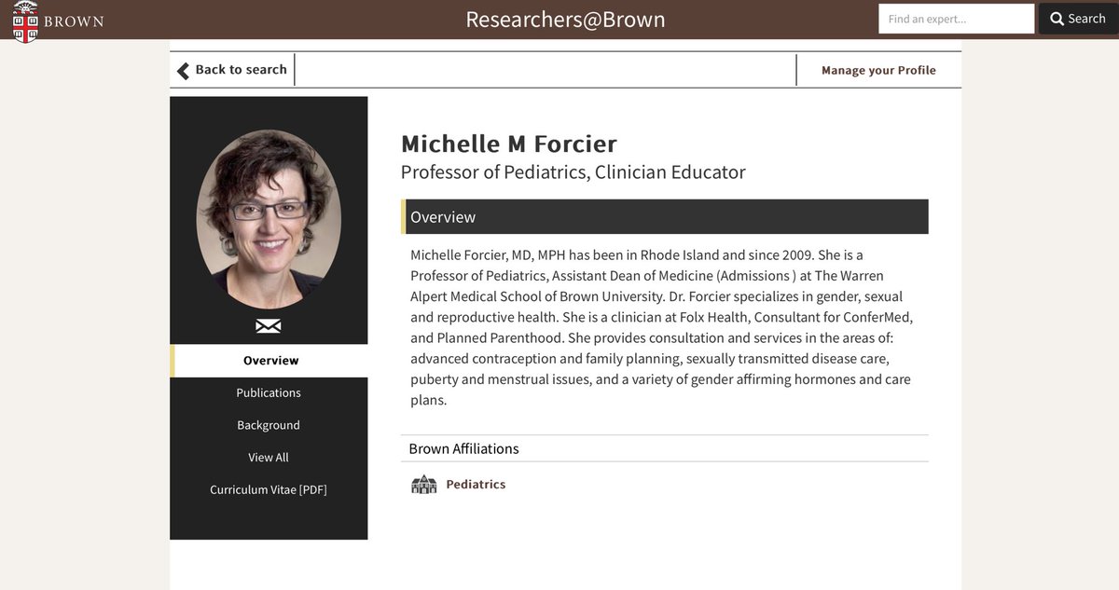This screenshot has width=1119, height=590.
Task: Click the Pediatrics building icon
Action: point(424,485)
